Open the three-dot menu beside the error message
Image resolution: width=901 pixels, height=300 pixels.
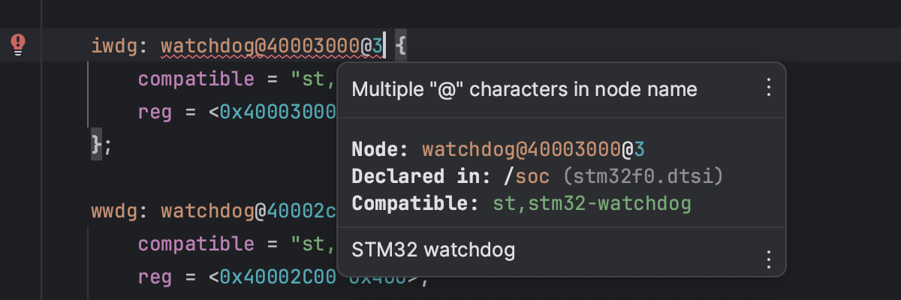pos(767,88)
